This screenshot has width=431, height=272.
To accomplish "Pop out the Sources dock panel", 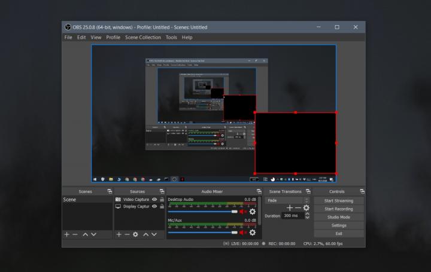I will (162, 191).
